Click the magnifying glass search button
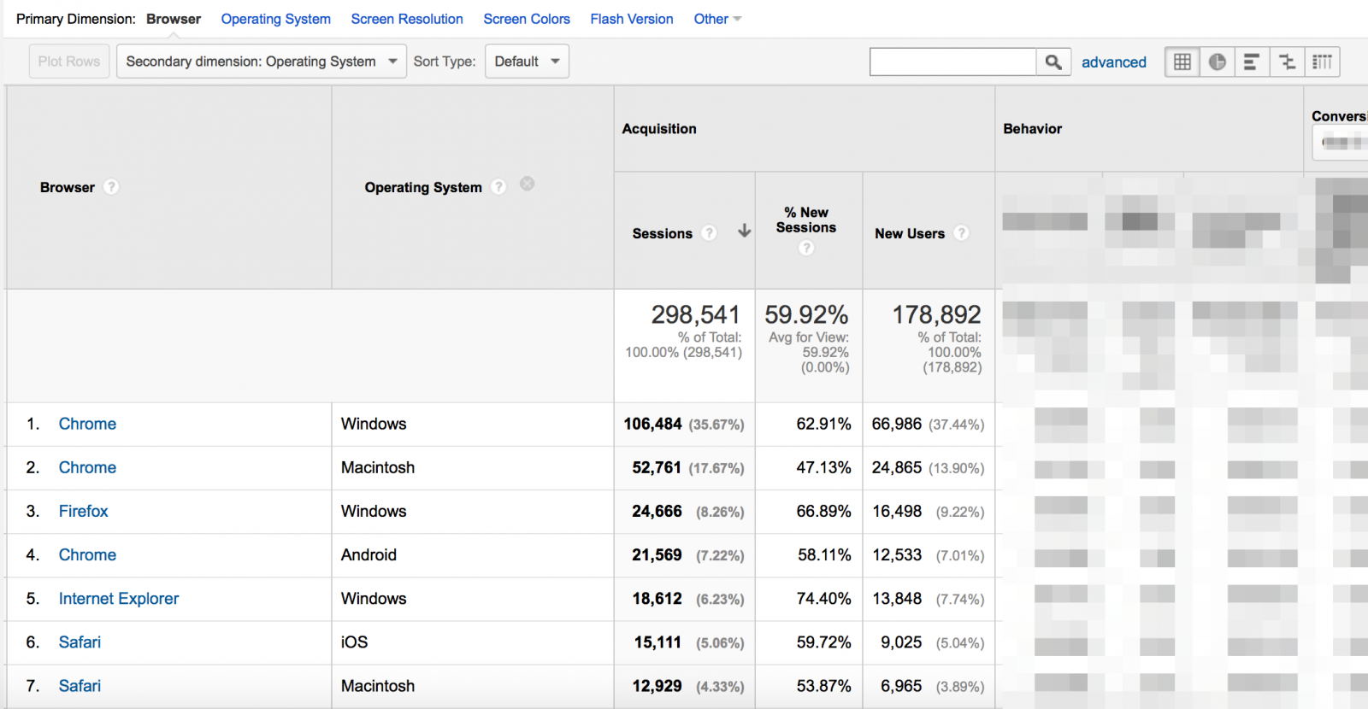Image resolution: width=1368 pixels, height=709 pixels. pos(1053,62)
